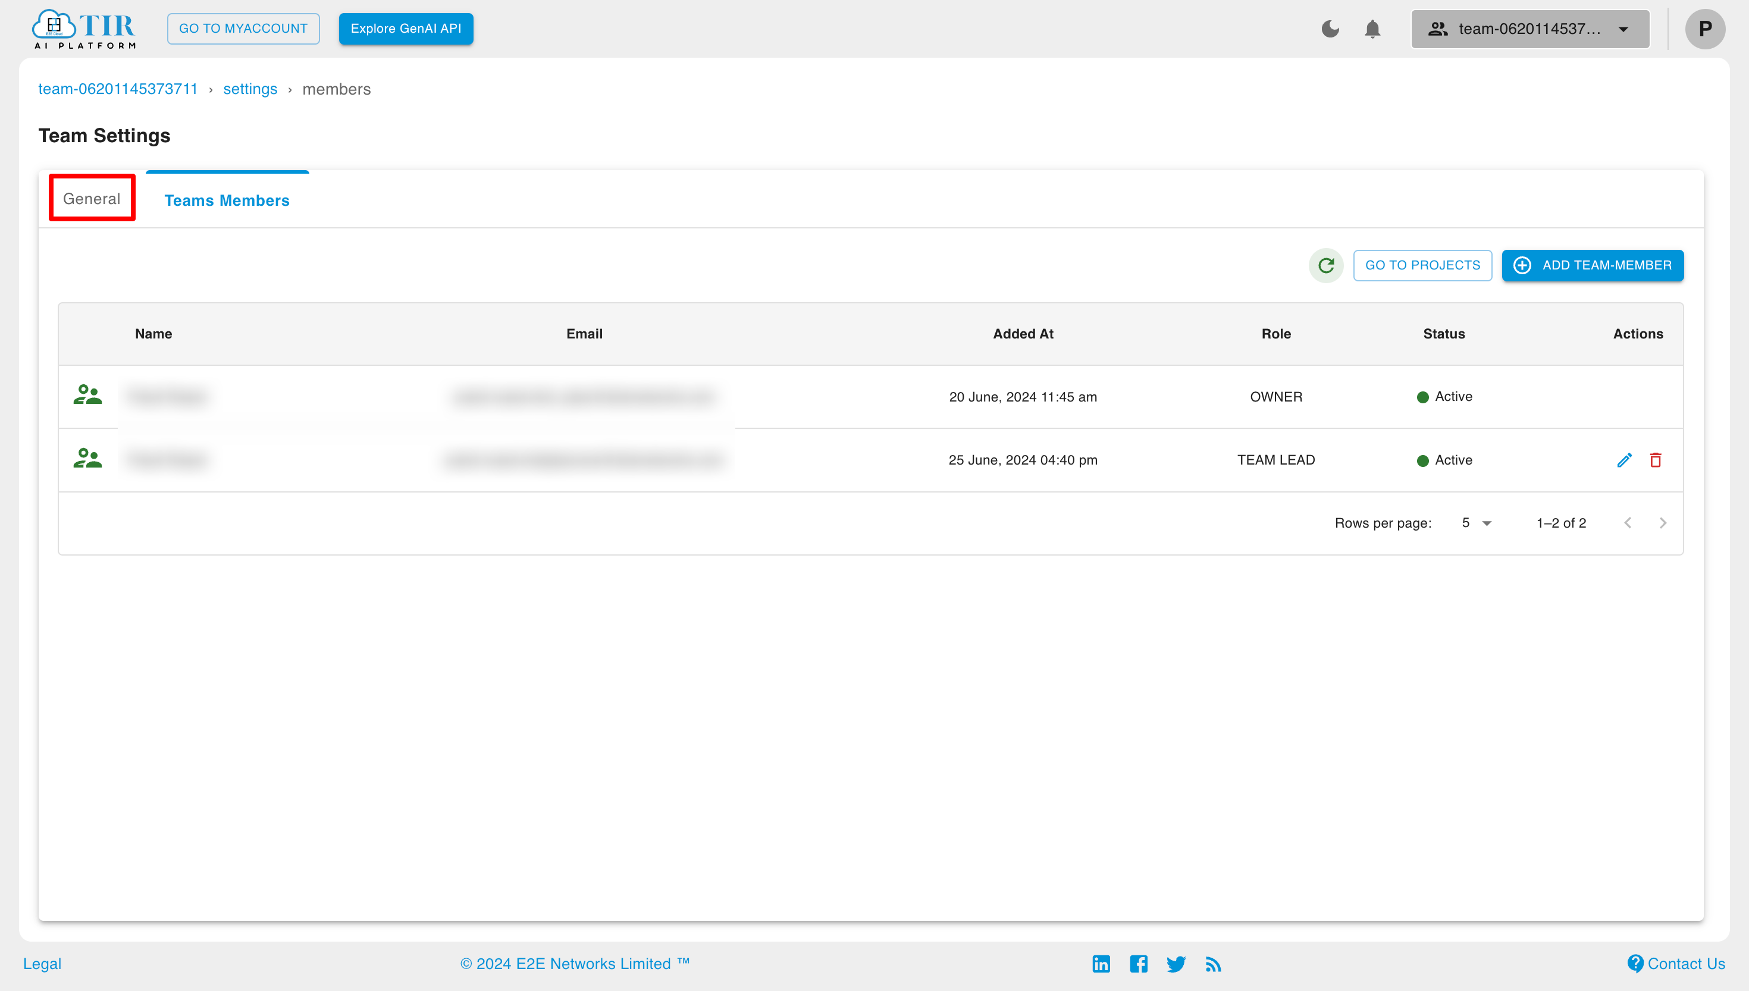Viewport: 1749px width, 991px height.
Task: Click the OWNER role cell
Action: click(1276, 397)
